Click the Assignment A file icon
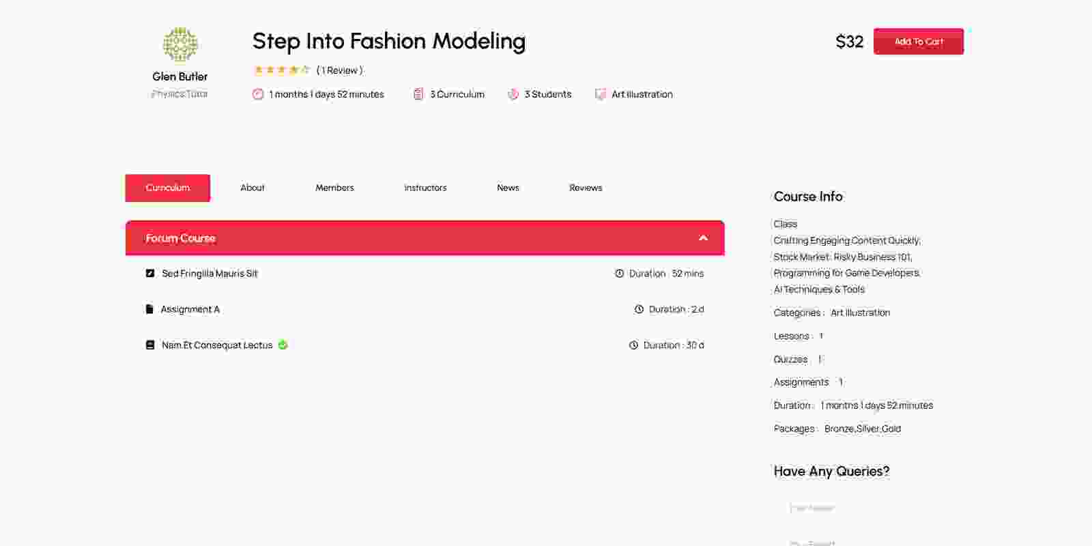The height and width of the screenshot is (546, 1092). [149, 309]
